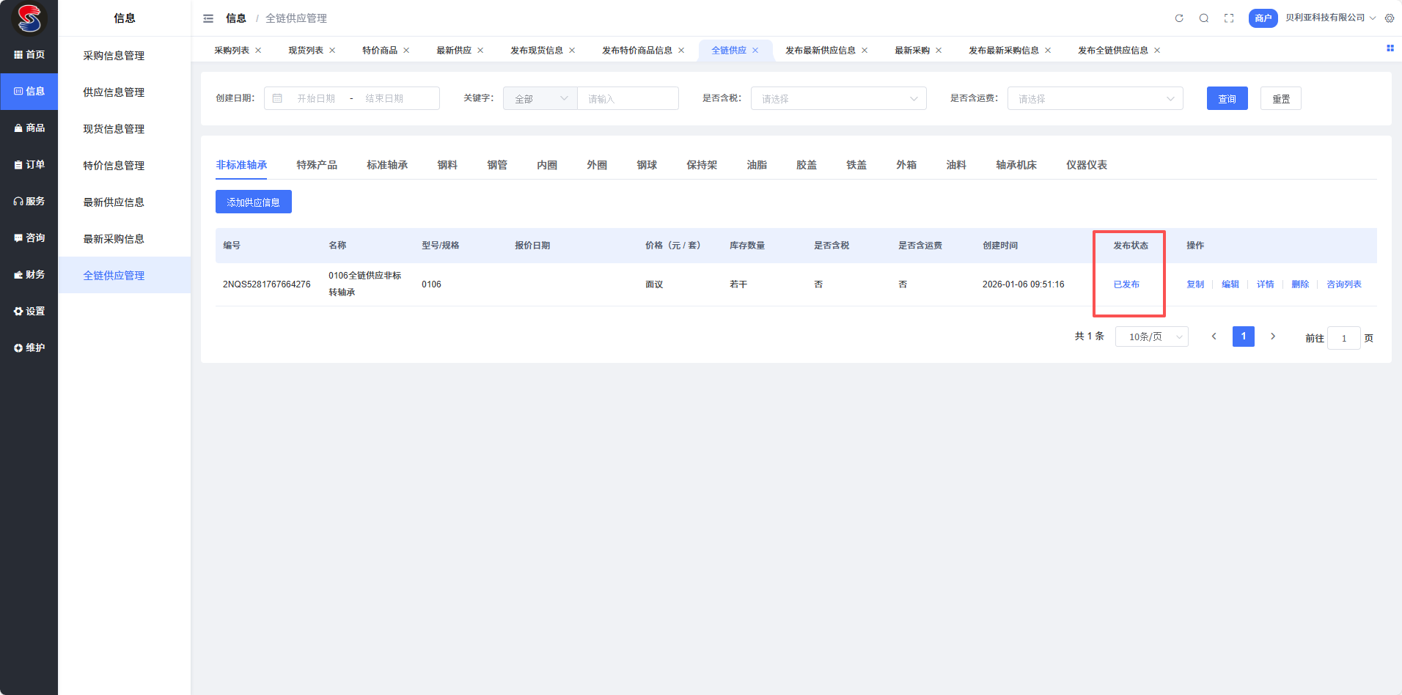Close the 采购列表 tab
This screenshot has width=1402, height=695.
[x=258, y=51]
